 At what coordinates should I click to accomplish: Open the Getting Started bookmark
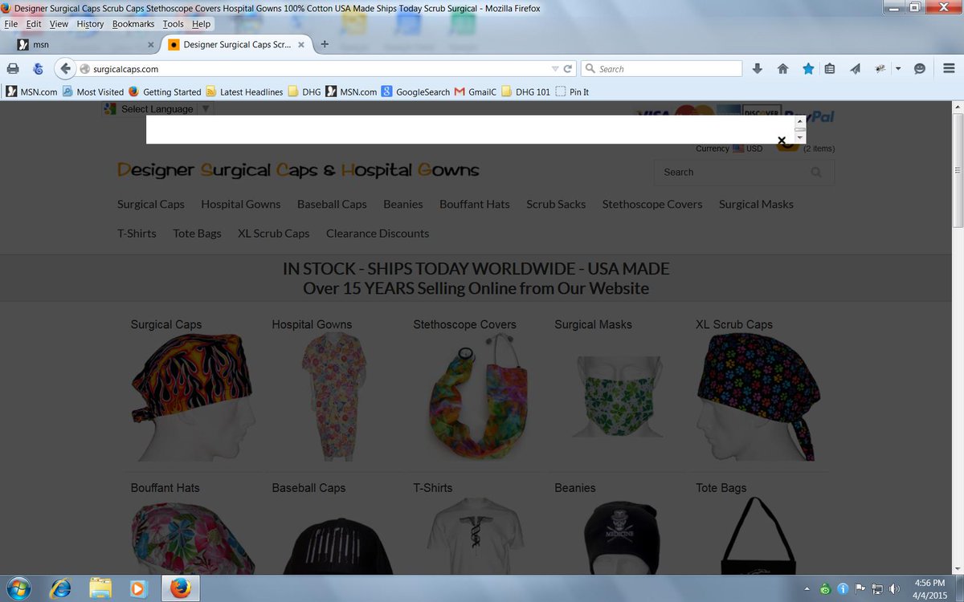(165, 92)
